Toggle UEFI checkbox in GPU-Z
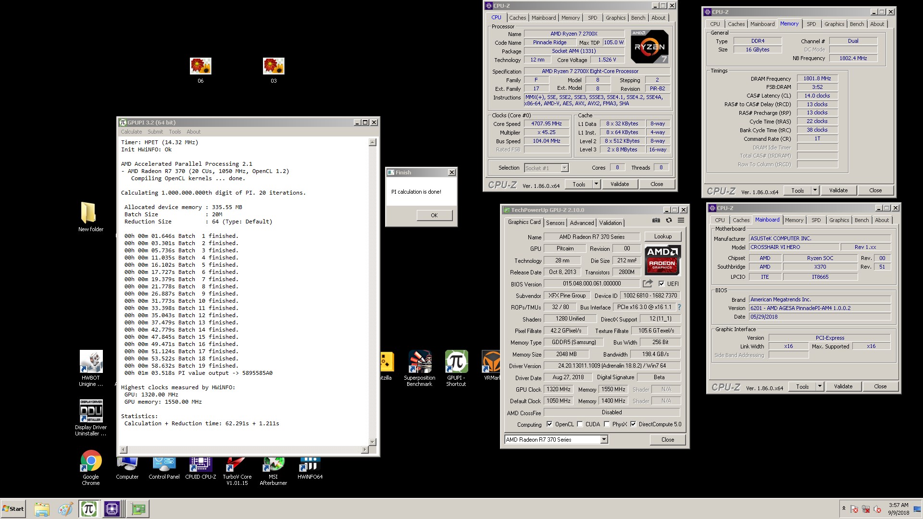923x519 pixels. coord(661,284)
